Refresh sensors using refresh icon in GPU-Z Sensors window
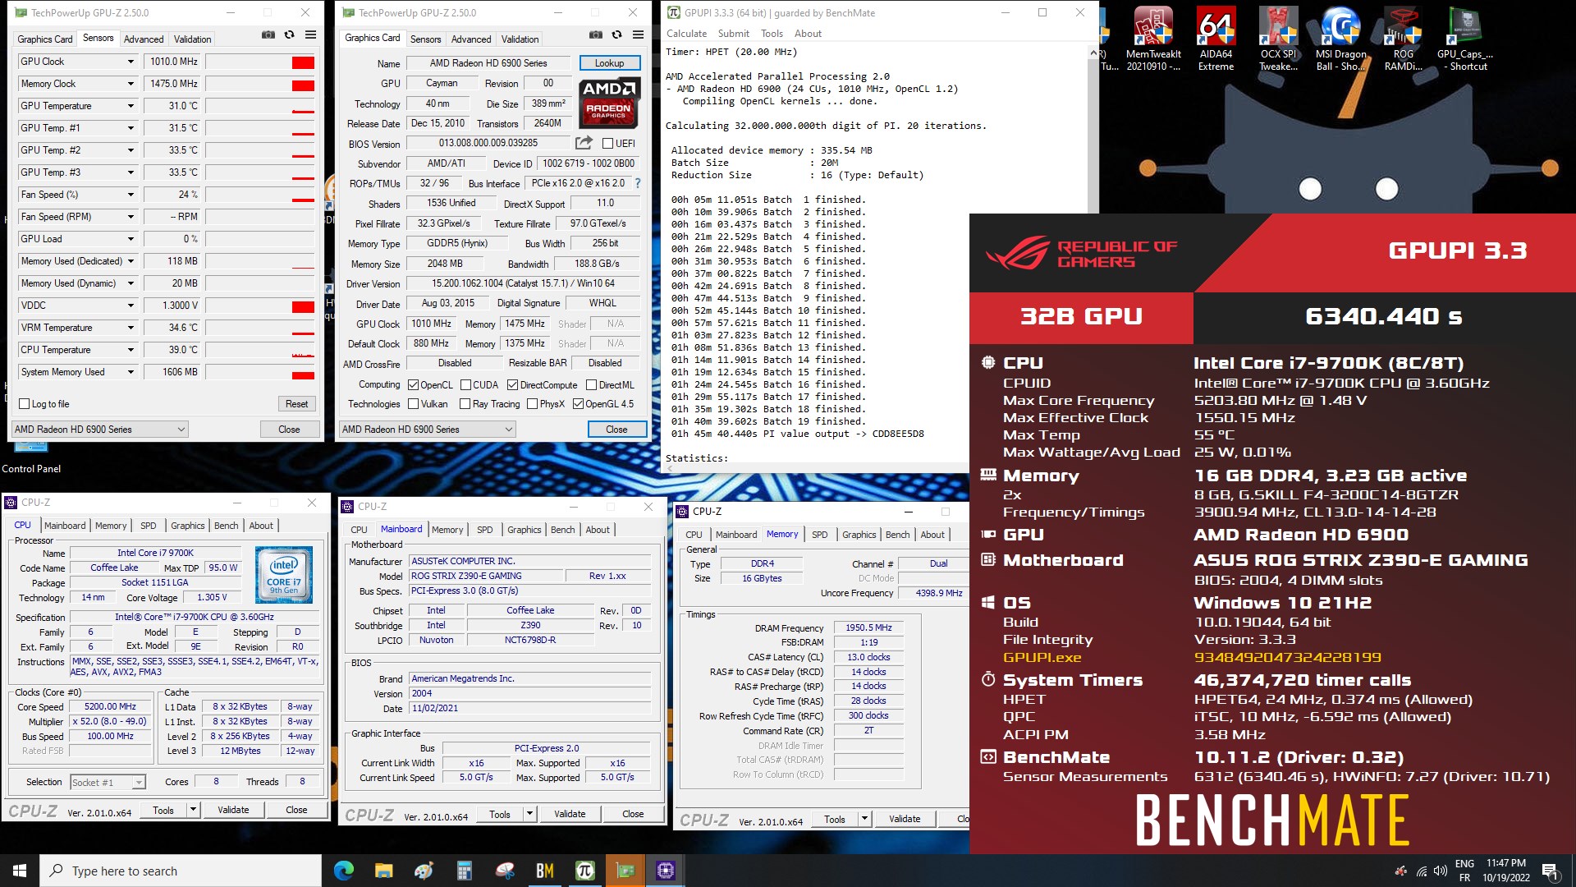The height and width of the screenshot is (887, 1576). [x=289, y=35]
